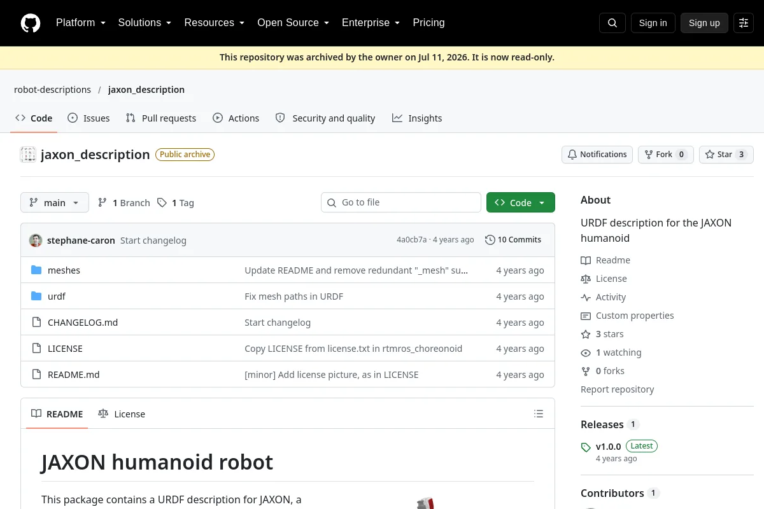Switch to the Pull requests tab
764x509 pixels.
(x=161, y=118)
